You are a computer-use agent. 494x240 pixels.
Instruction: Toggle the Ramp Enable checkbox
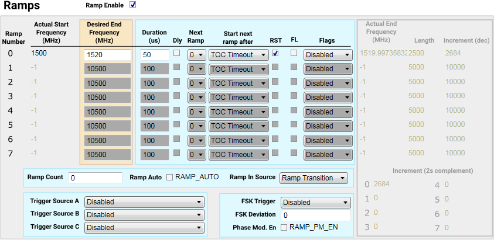coord(133,5)
